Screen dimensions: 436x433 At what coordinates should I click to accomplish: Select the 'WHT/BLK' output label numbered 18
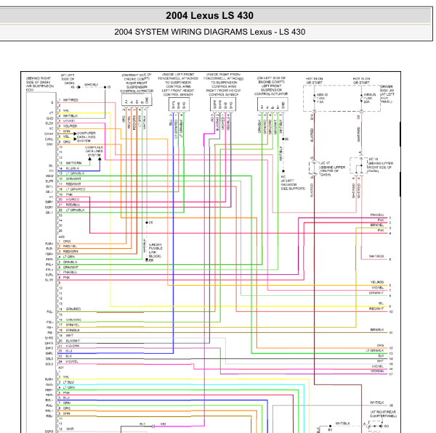coord(376,403)
